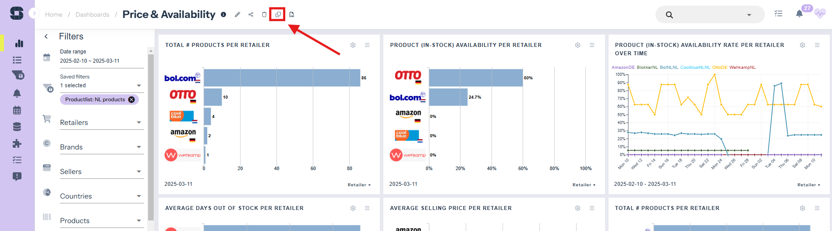Expand the Retailers filter dropdown
Viewport: 832px width, 231px height.
tap(102, 123)
